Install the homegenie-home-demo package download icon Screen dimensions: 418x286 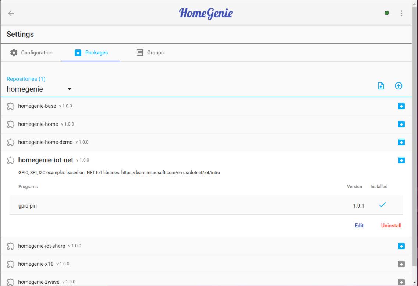[x=401, y=142]
